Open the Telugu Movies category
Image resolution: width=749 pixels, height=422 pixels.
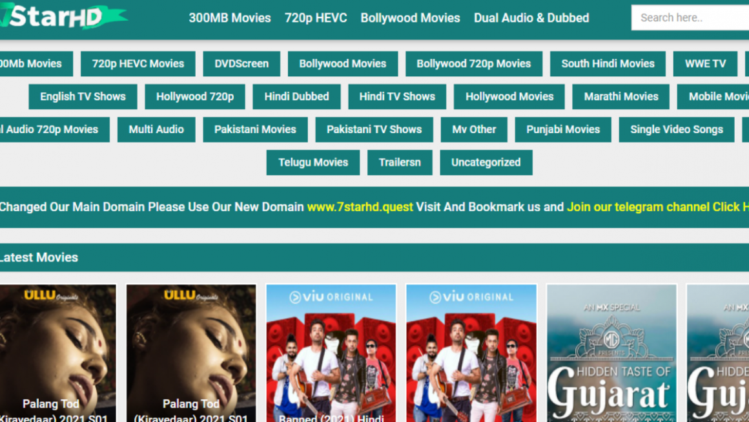pyautogui.click(x=313, y=162)
